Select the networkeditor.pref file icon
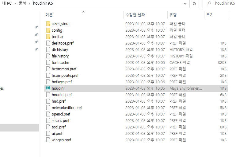The width and height of the screenshot is (236, 157). pyautogui.click(x=48, y=108)
